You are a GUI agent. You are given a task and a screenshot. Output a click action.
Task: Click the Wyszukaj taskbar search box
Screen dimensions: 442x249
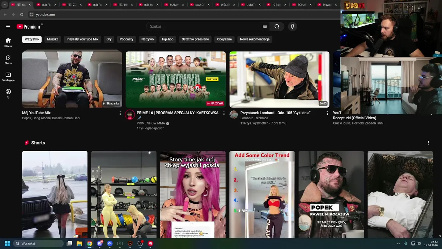38,243
